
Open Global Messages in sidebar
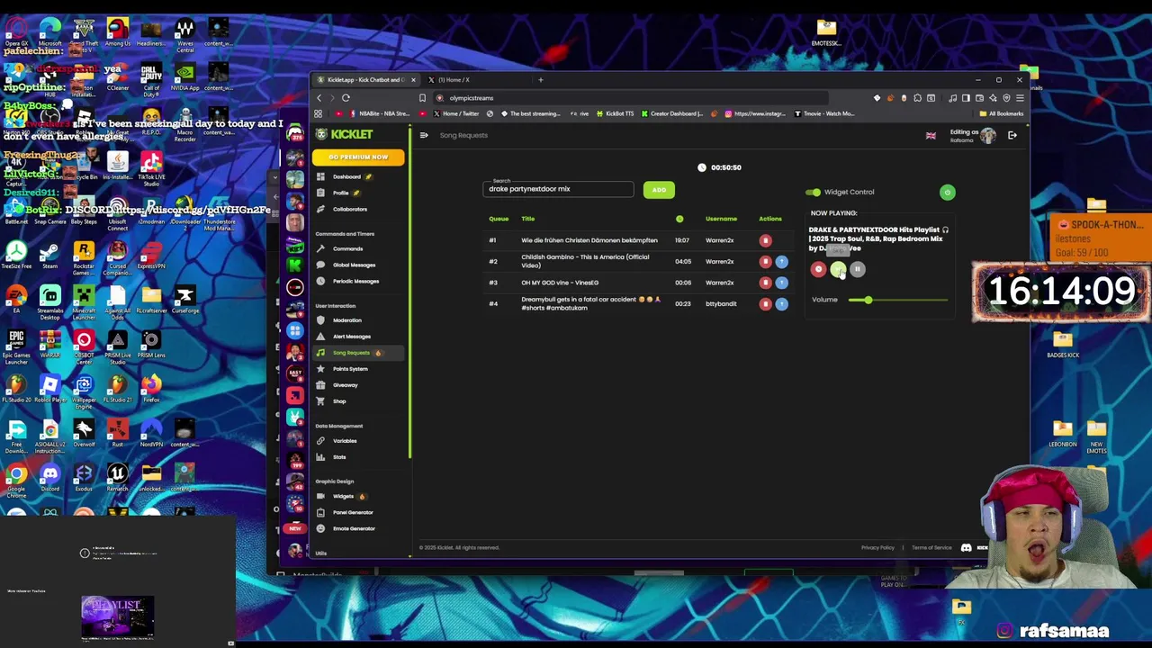pyautogui.click(x=353, y=265)
